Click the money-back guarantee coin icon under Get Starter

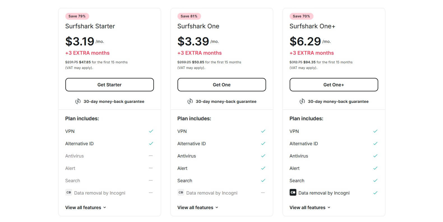tap(78, 101)
